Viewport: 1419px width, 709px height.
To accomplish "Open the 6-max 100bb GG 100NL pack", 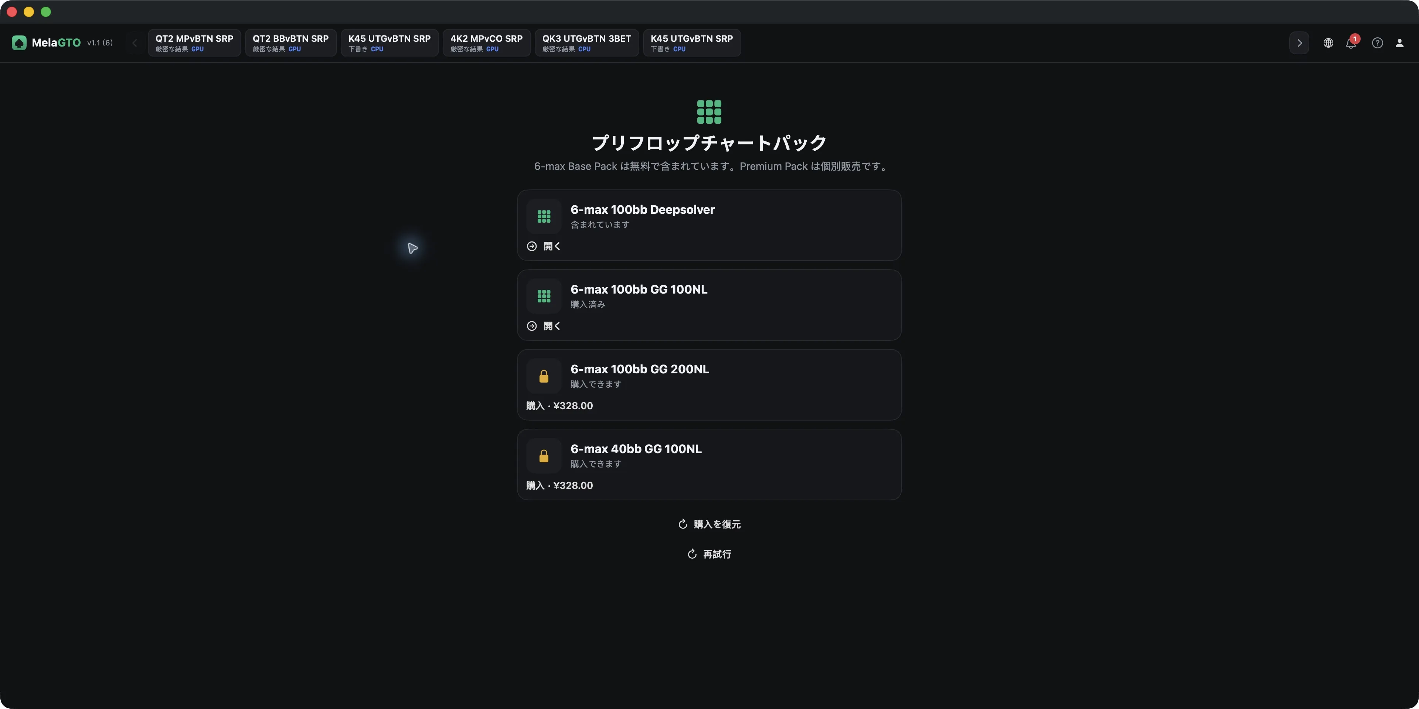I will [x=544, y=326].
